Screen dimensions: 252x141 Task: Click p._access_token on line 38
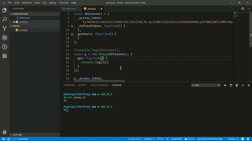click(88, 78)
